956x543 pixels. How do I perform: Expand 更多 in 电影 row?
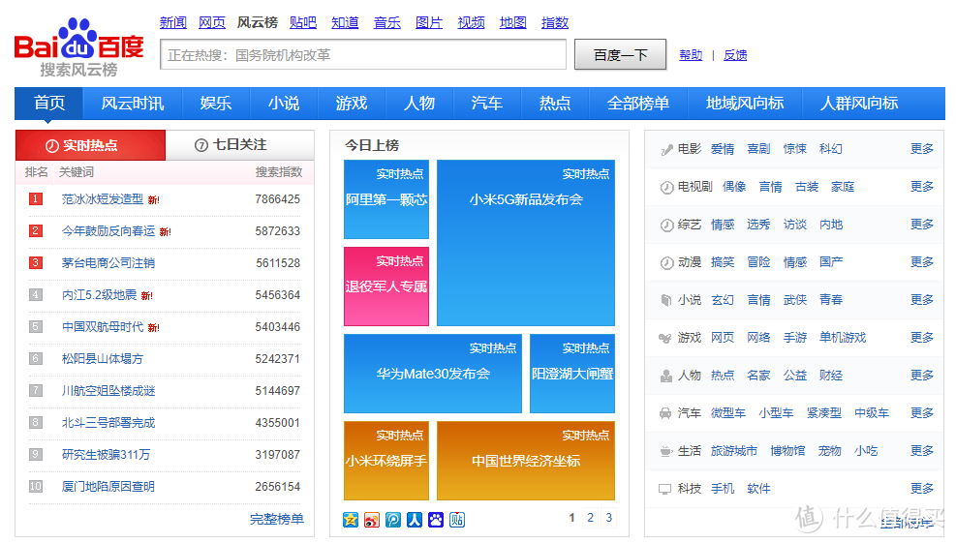coord(922,149)
